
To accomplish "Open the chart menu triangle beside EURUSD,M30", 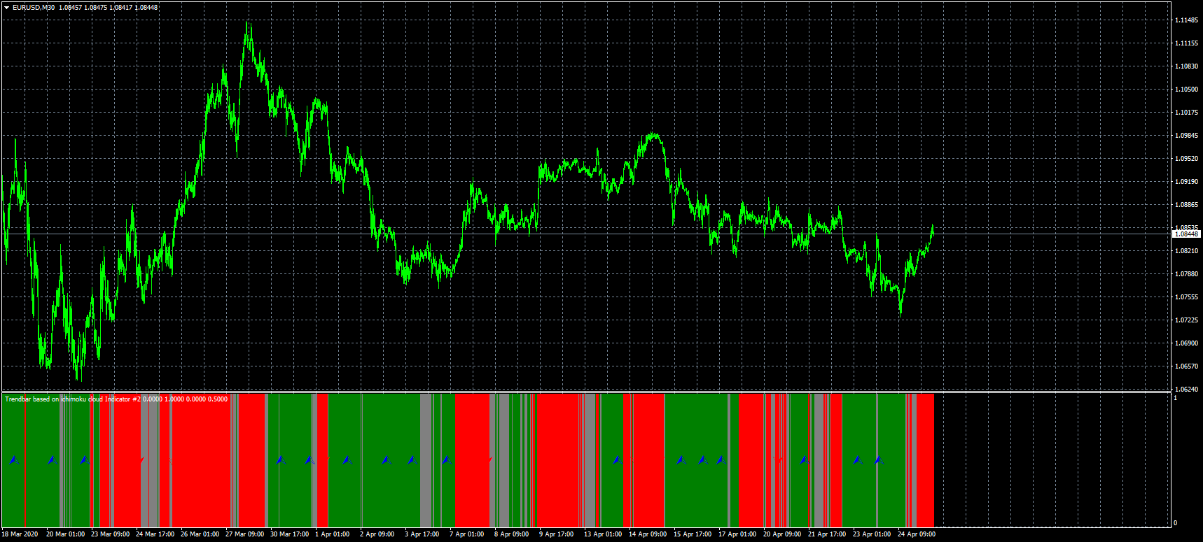I will (6, 8).
